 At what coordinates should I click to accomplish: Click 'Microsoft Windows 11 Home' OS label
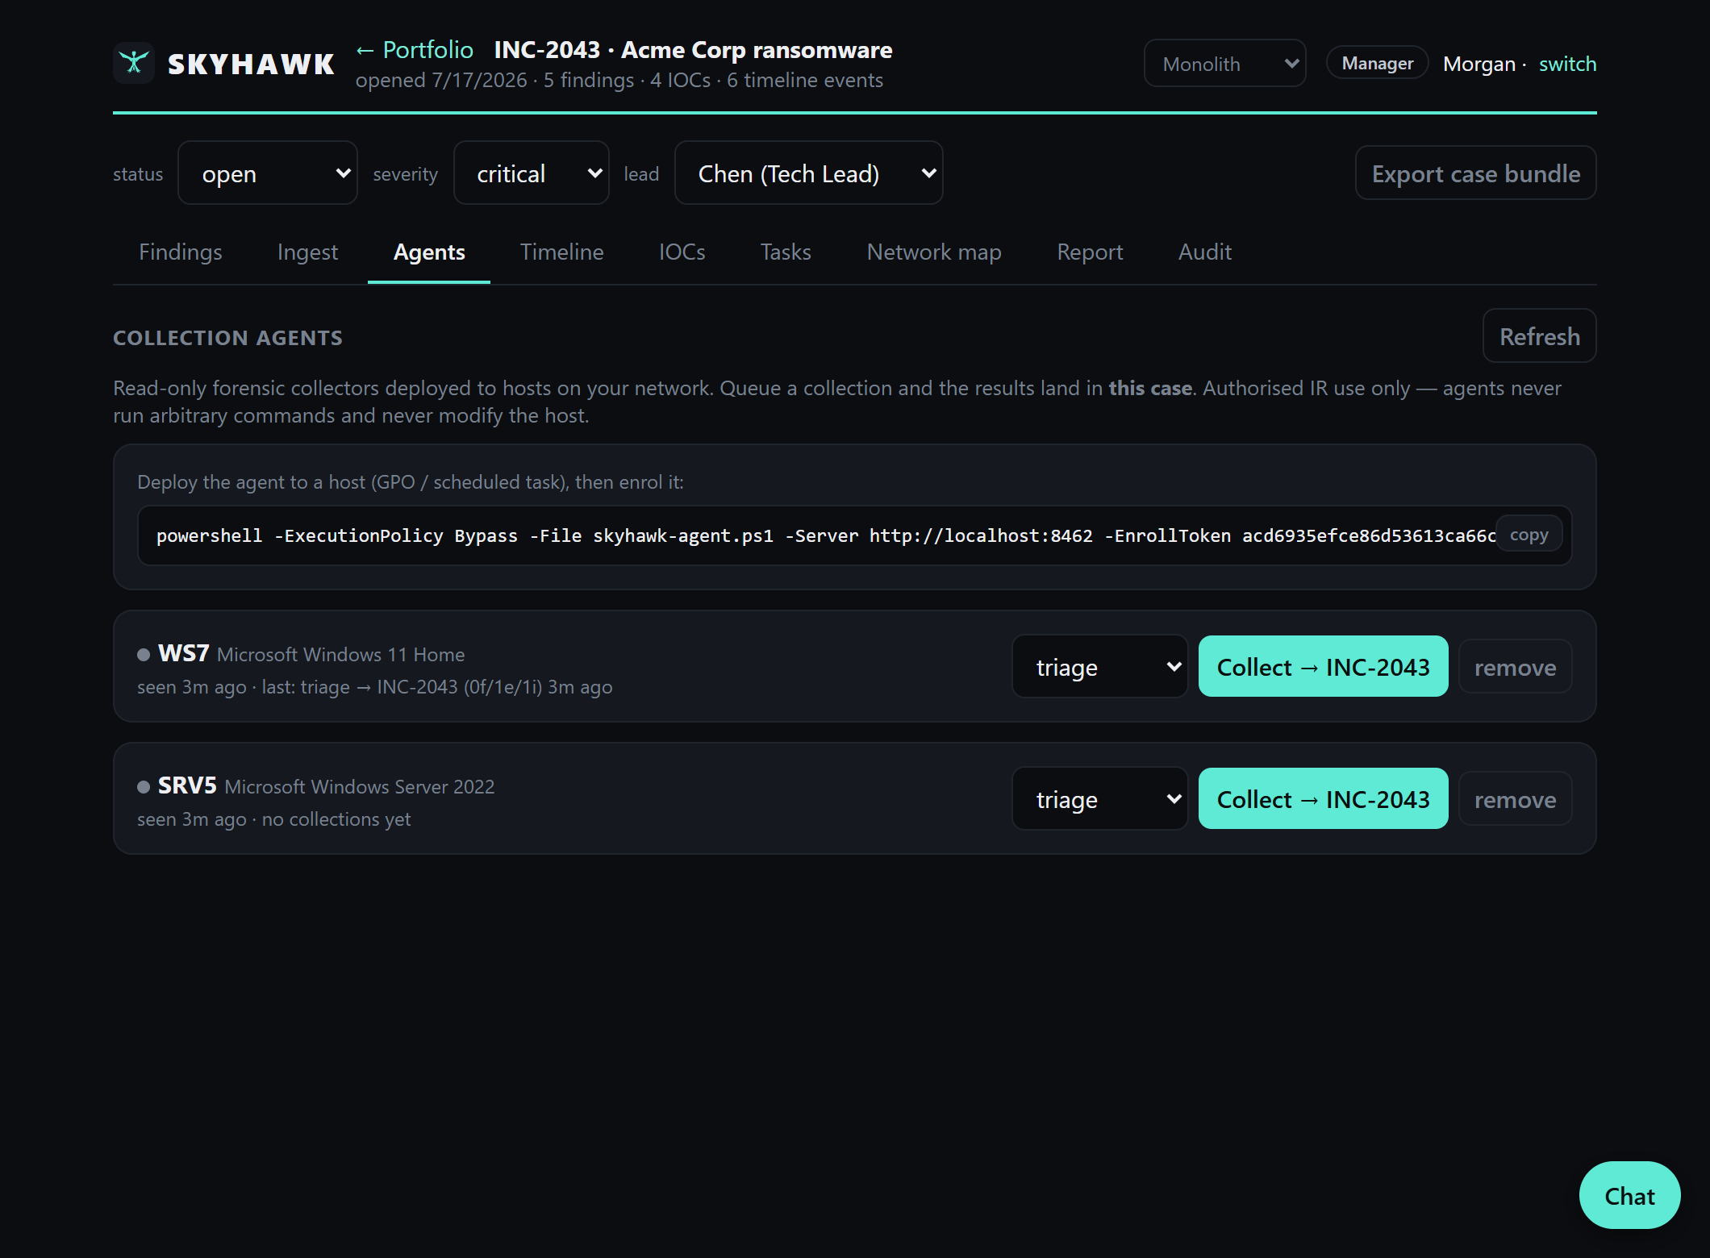pyautogui.click(x=340, y=655)
